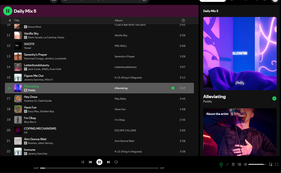The image size is (281, 173).
Task: Click the Vanilla Sky track cover thumbnail
Action: coord(18,35)
